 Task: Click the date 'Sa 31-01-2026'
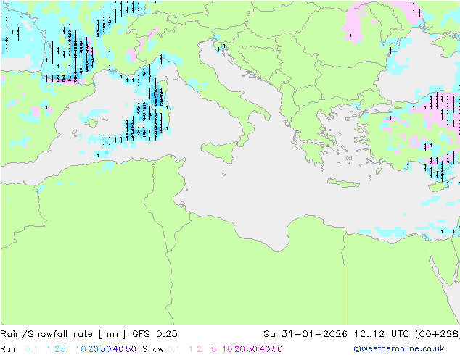305,334
